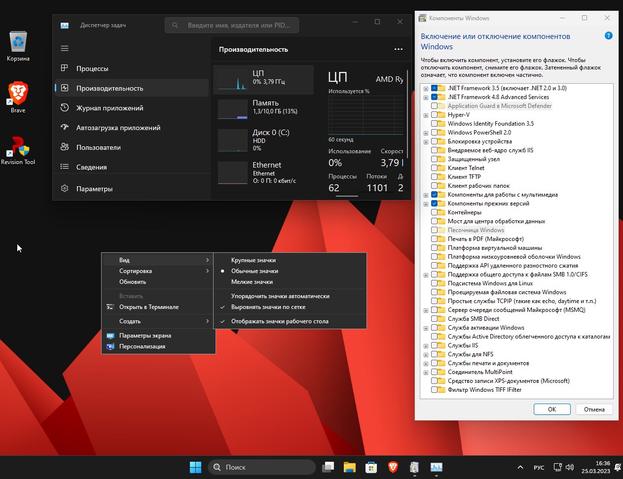The image size is (623, 479).
Task: Switch to Task Manager taskbar icon
Action: tap(436, 467)
